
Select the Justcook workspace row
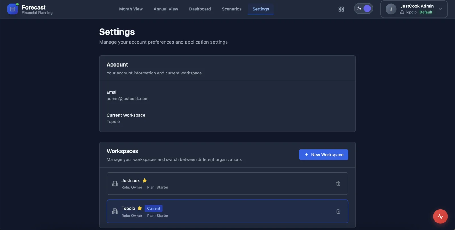(x=227, y=184)
